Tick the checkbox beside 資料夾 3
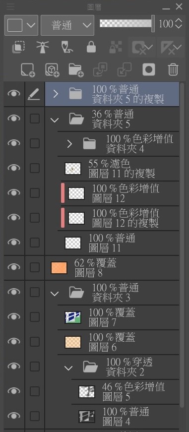 [34, 292]
